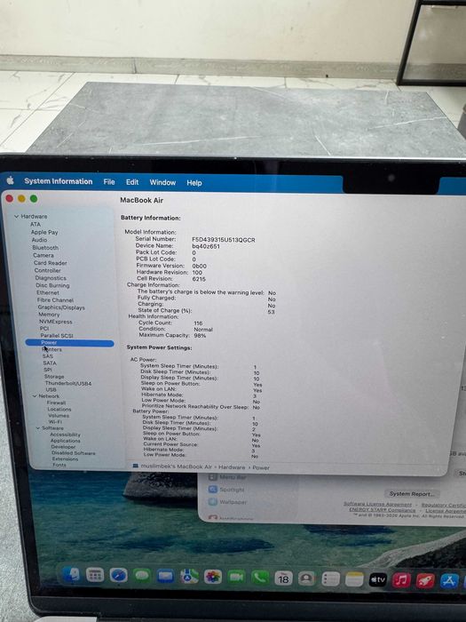Image resolution: width=466 pixels, height=622 pixels.
Task: Open ENERGY STAR Compliance link
Action: point(382,510)
